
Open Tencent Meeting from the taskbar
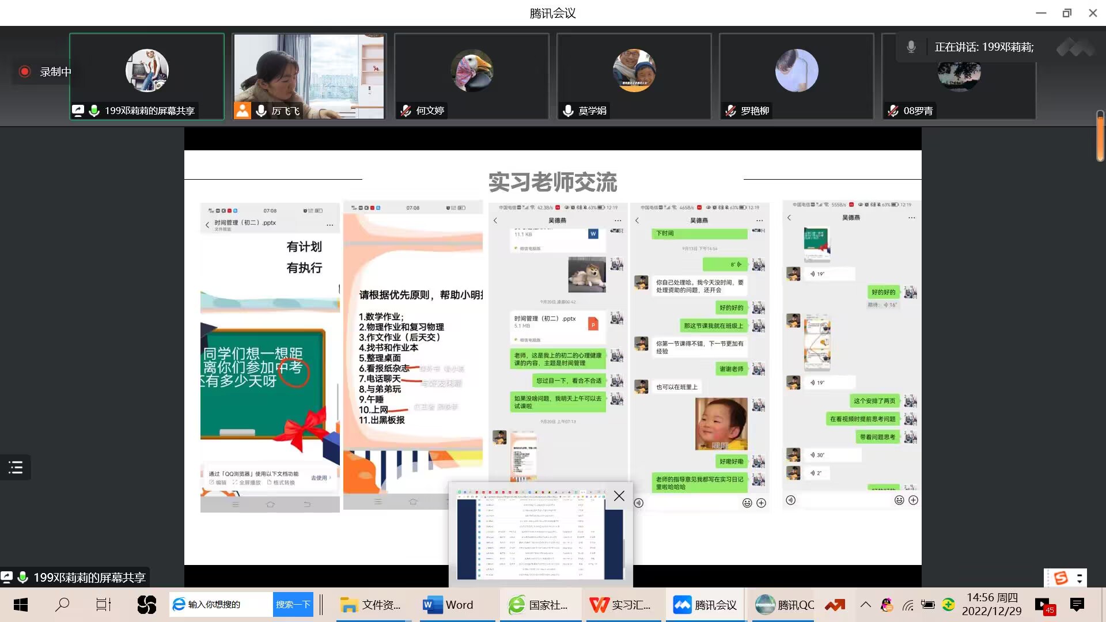click(x=704, y=605)
